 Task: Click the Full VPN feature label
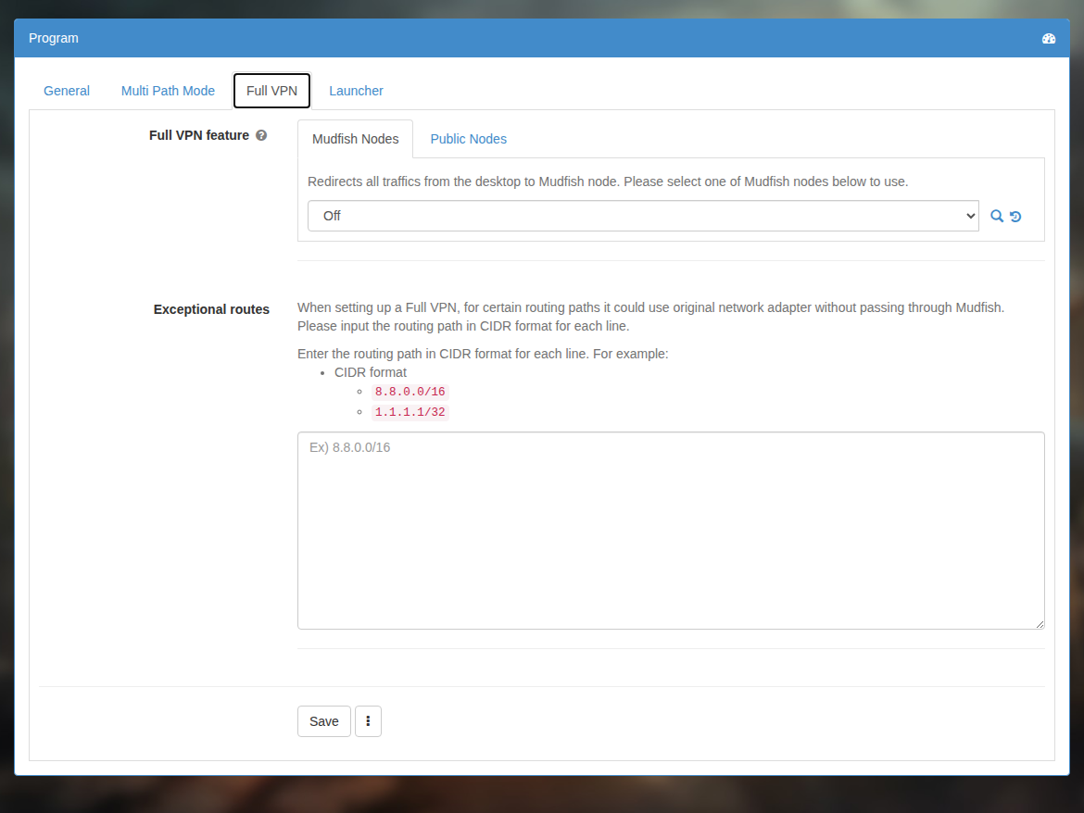199,135
